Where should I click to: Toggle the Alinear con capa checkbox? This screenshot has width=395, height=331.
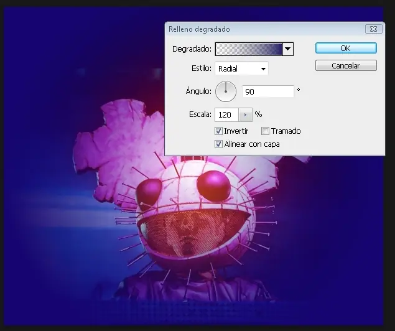(x=218, y=144)
